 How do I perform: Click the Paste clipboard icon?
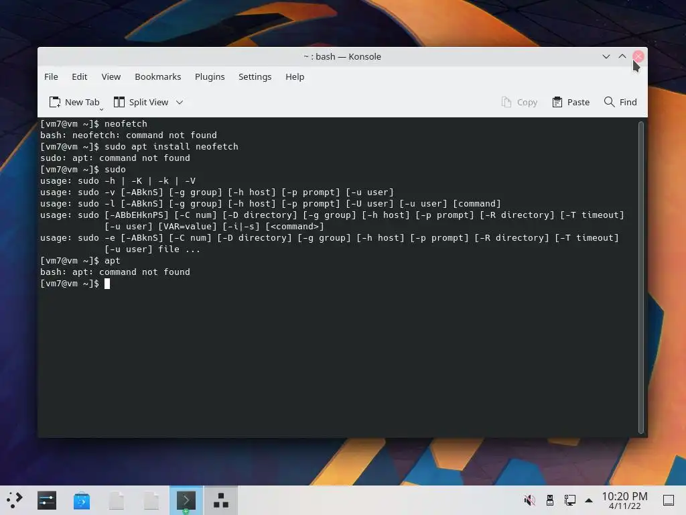click(557, 102)
